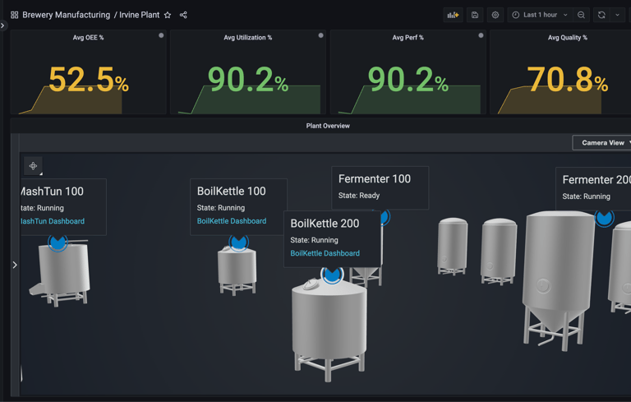Select the MashTun 100 tank model
Screen dimensions: 631x402
60,274
